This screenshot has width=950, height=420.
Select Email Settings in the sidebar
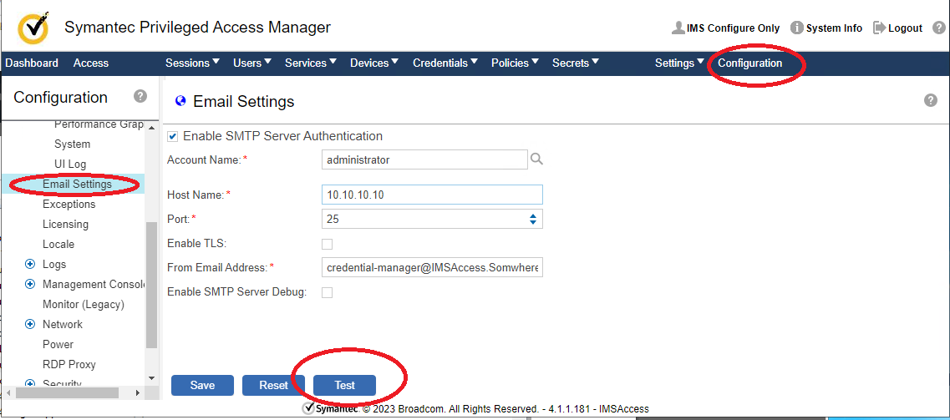coord(77,184)
